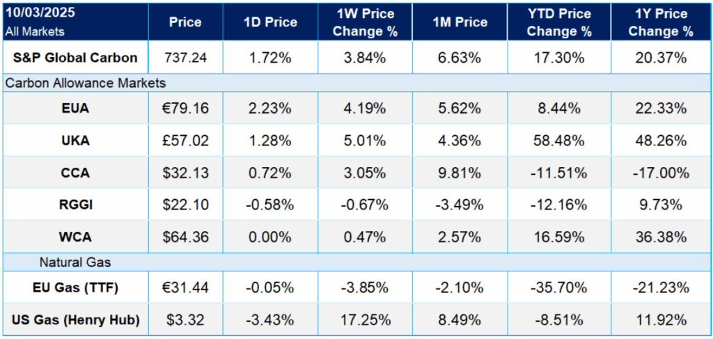Click S&P Global Carbon price 737.24
Image resolution: width=713 pixels, height=339 pixels.
(185, 58)
